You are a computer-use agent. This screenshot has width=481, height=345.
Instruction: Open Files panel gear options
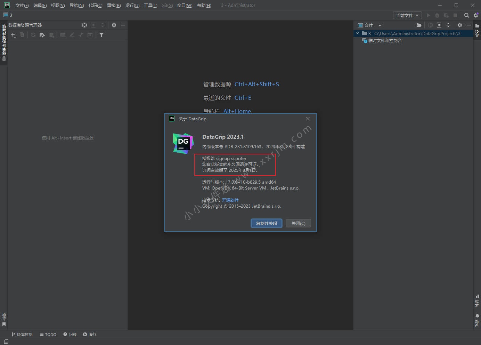tap(460, 25)
